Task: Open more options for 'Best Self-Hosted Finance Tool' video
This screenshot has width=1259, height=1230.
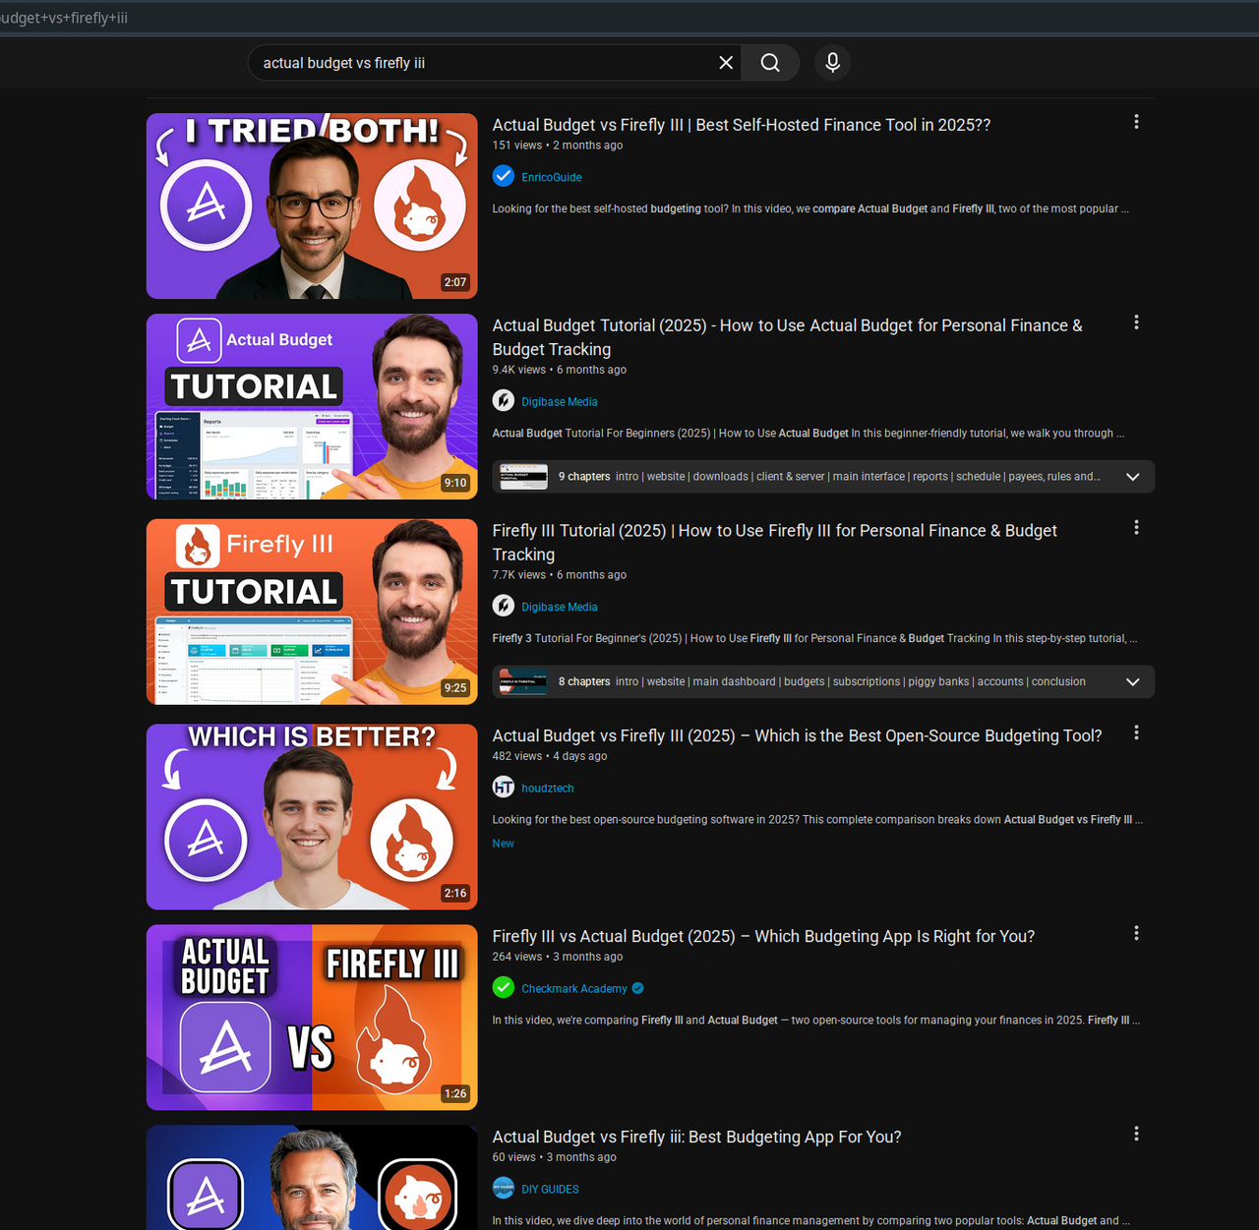Action: coord(1136,122)
